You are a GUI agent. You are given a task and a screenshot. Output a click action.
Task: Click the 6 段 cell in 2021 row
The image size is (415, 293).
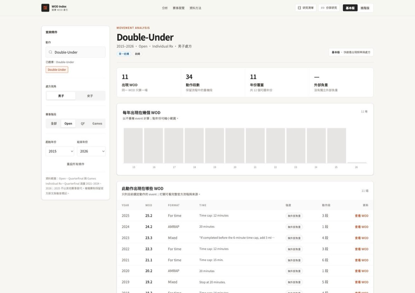325,260
